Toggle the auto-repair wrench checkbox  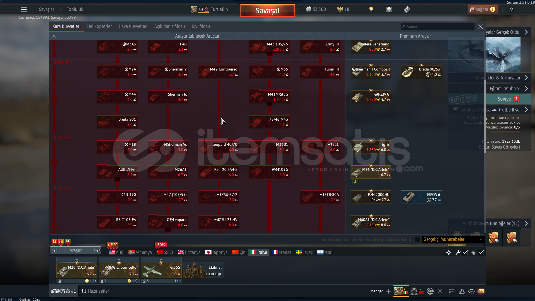click(465, 253)
